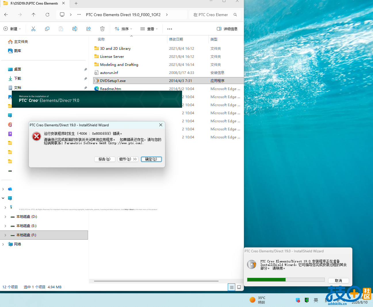Navigate up one folder level
The height and width of the screenshot is (307, 373).
tap(34, 15)
